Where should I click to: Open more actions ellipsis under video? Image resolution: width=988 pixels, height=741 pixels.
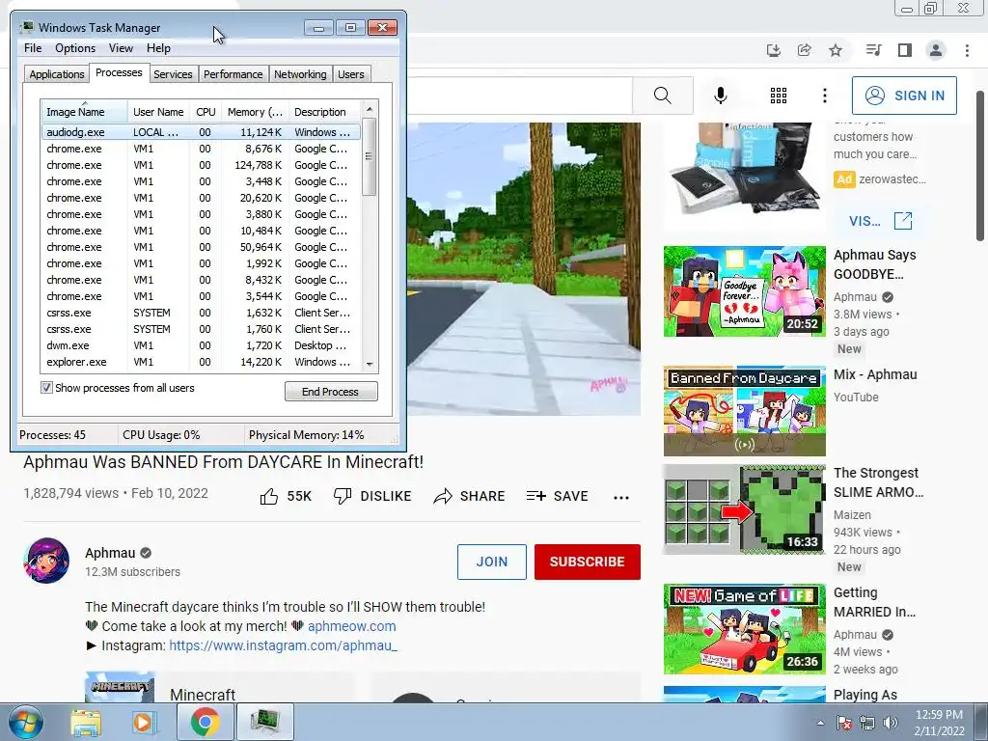pyautogui.click(x=621, y=497)
